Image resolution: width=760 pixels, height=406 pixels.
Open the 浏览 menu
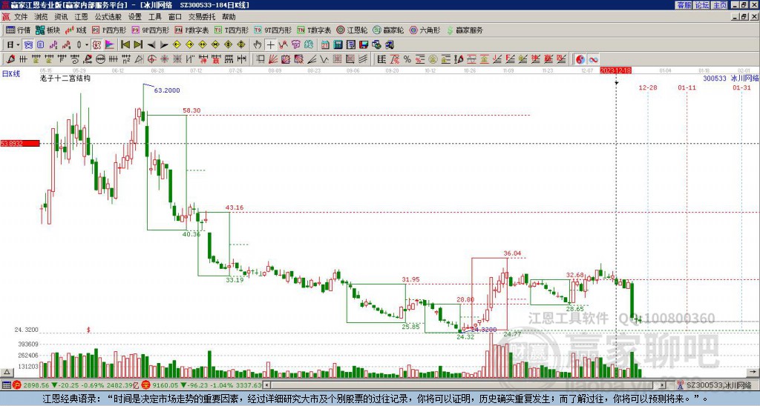(42, 17)
